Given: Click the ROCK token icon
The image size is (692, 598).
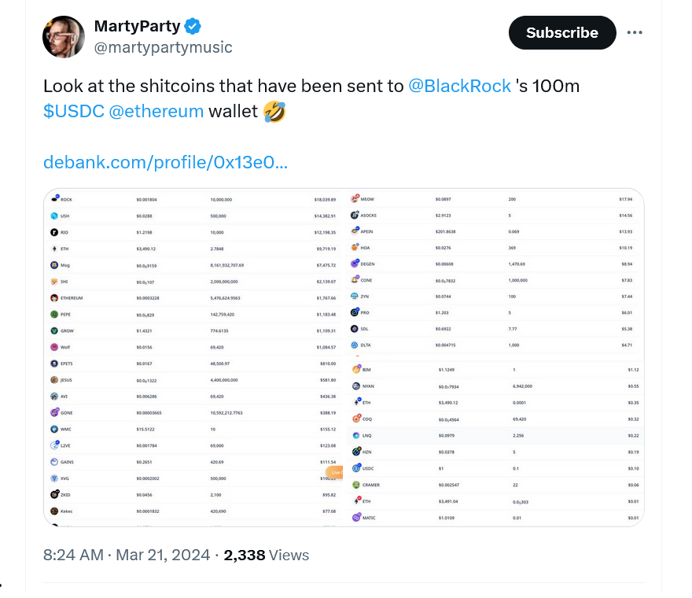Looking at the screenshot, I should [x=55, y=198].
